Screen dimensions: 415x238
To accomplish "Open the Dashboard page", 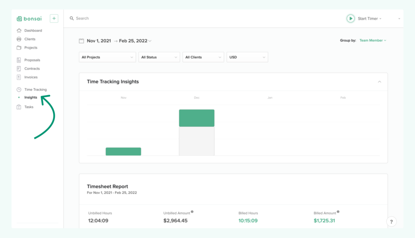I will click(x=33, y=30).
